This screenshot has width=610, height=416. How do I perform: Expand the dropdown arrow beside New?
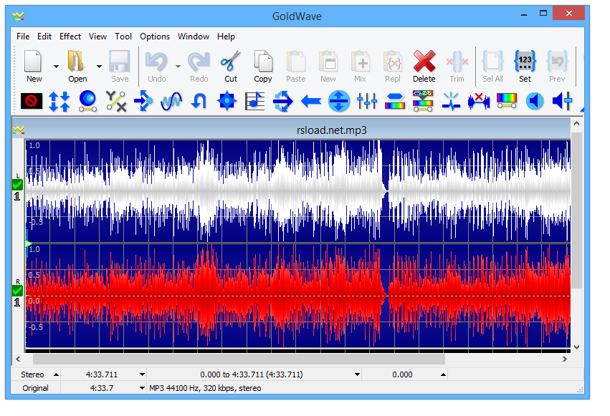(56, 66)
